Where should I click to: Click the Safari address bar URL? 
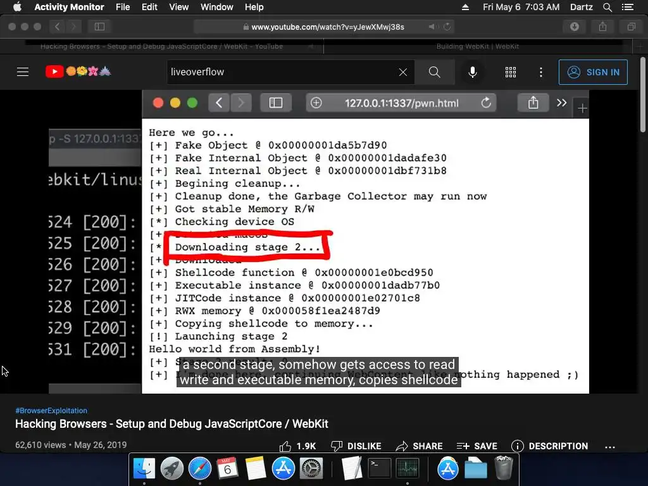click(x=328, y=27)
